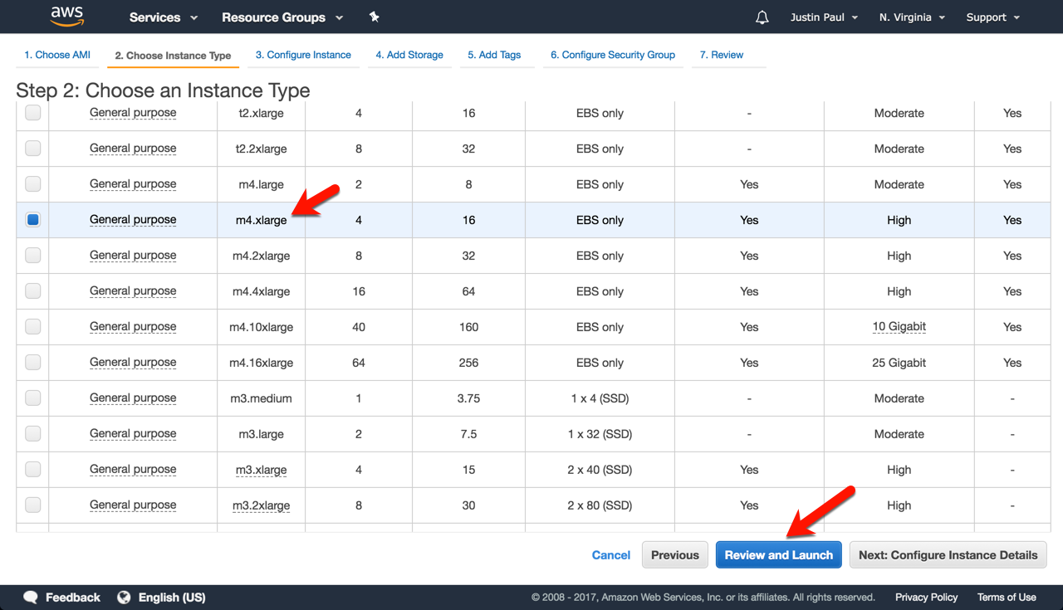Click the 1 x 4 (SSD) storage cell

pyautogui.click(x=600, y=398)
